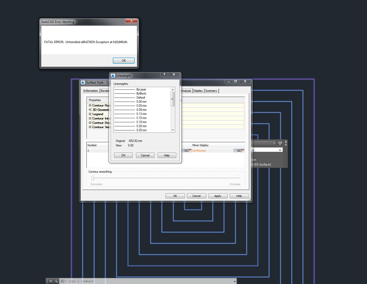The height and width of the screenshot is (284, 367).
Task: Click the Contour smoothing slider handle
Action: pyautogui.click(x=93, y=178)
